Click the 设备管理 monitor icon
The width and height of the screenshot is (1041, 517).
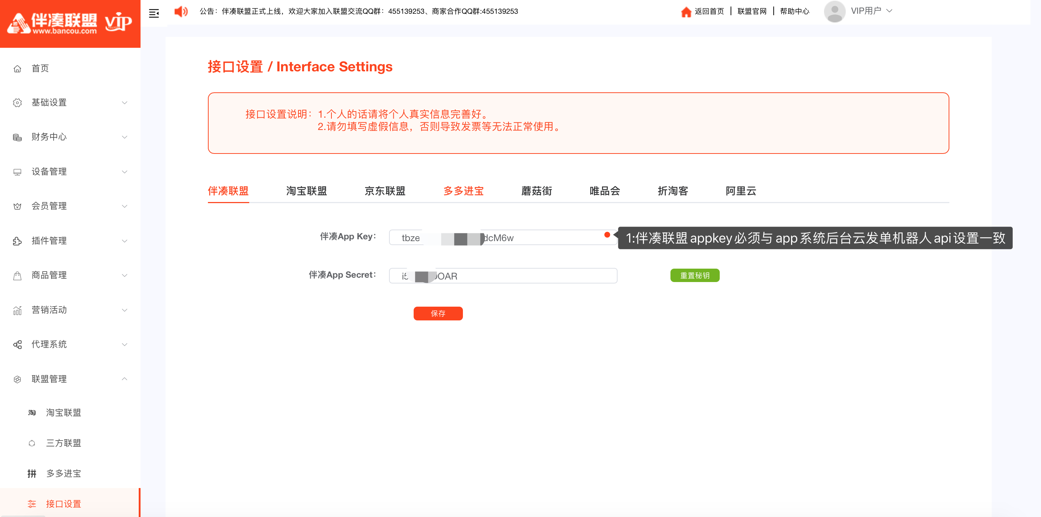pos(17,172)
